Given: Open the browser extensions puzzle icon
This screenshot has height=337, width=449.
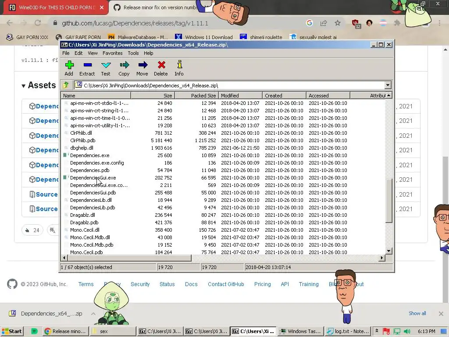Looking at the screenshot, I should tap(397, 23).
